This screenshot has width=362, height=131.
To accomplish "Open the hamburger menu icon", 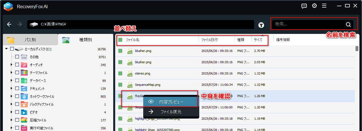I will tap(324, 6).
